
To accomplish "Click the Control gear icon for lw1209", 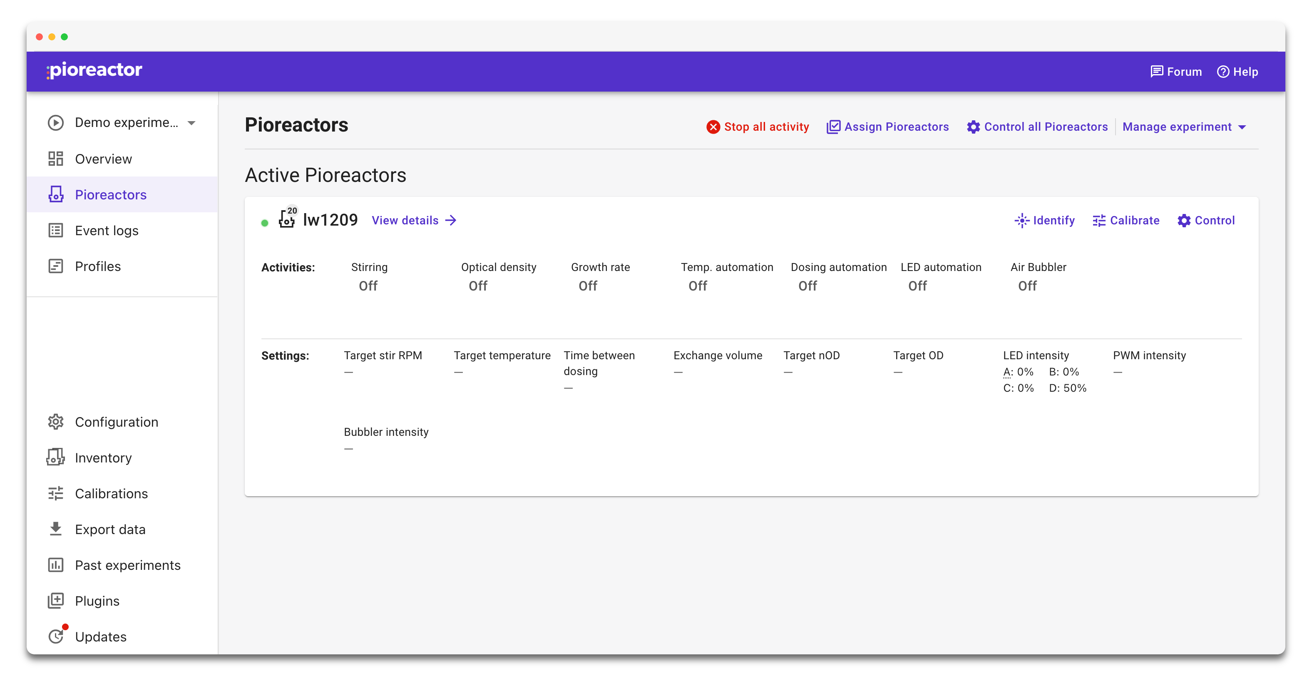I will click(1184, 221).
